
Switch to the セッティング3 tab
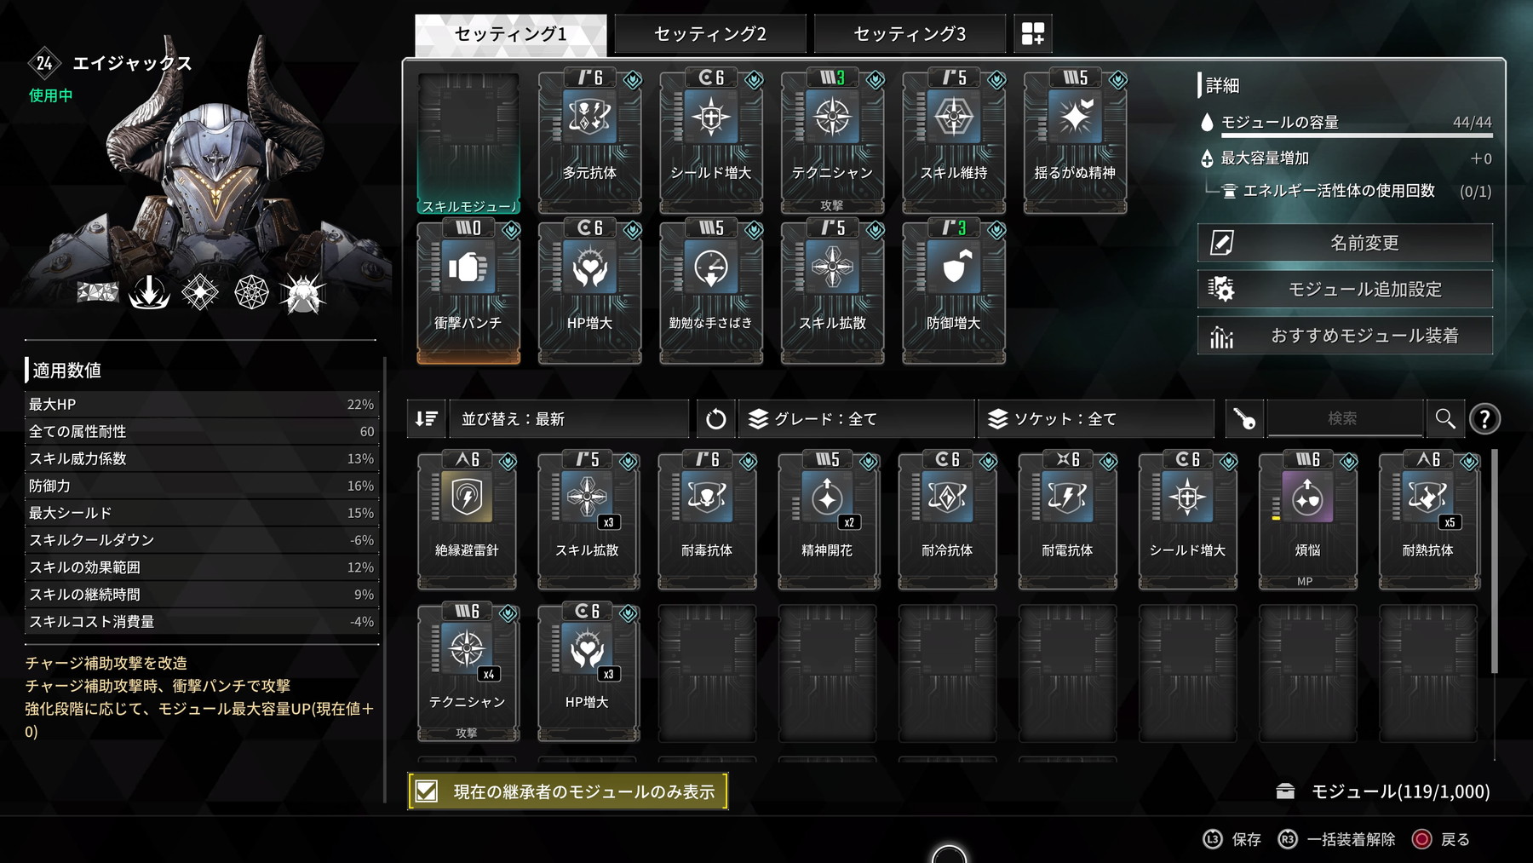[x=910, y=34]
